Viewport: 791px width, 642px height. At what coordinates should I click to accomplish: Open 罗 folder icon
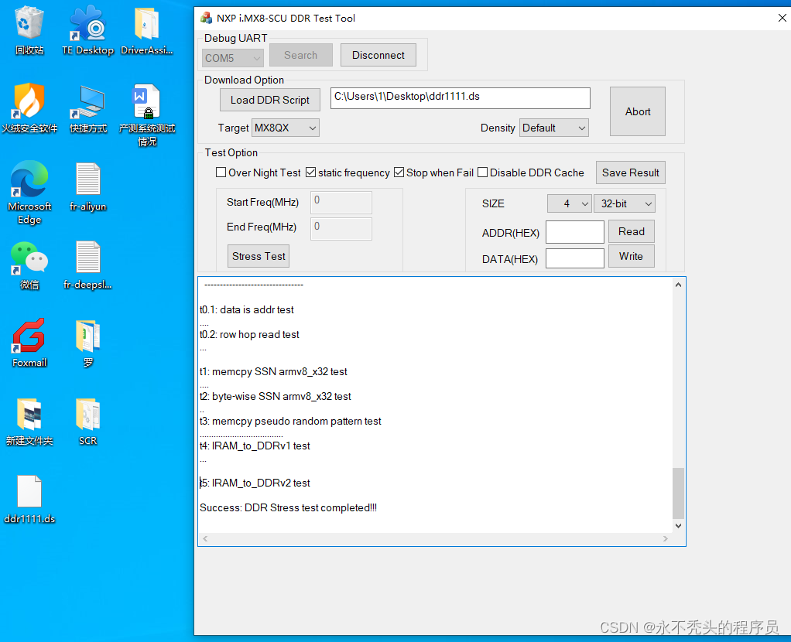coord(87,343)
